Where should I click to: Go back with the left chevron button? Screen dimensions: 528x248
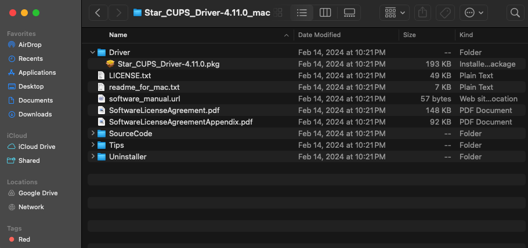click(98, 13)
